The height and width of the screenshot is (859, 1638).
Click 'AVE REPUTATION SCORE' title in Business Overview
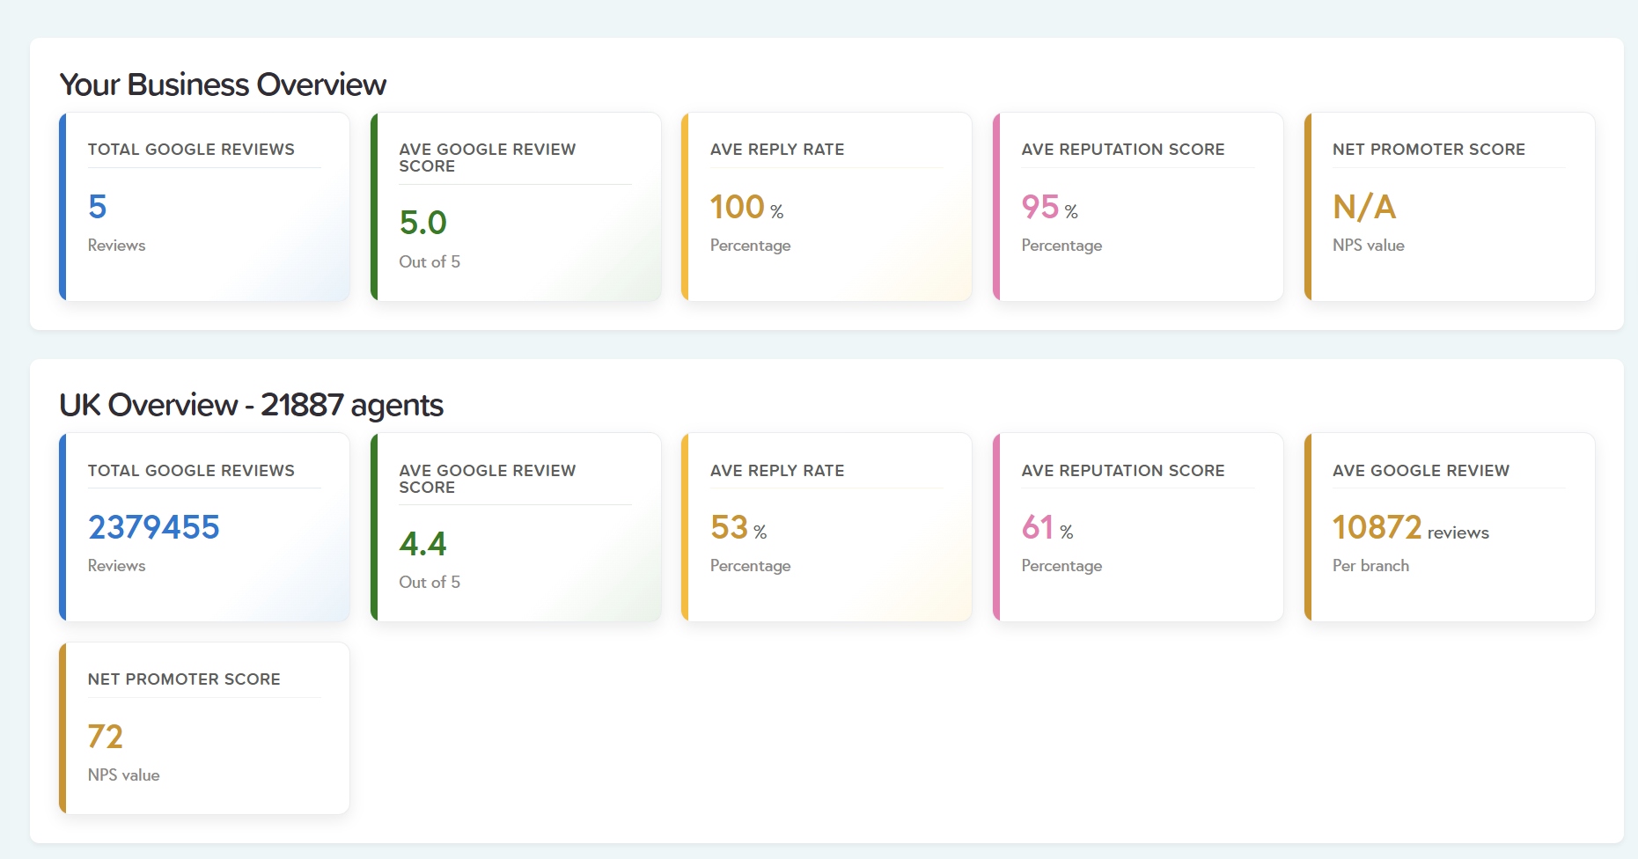[1123, 150]
